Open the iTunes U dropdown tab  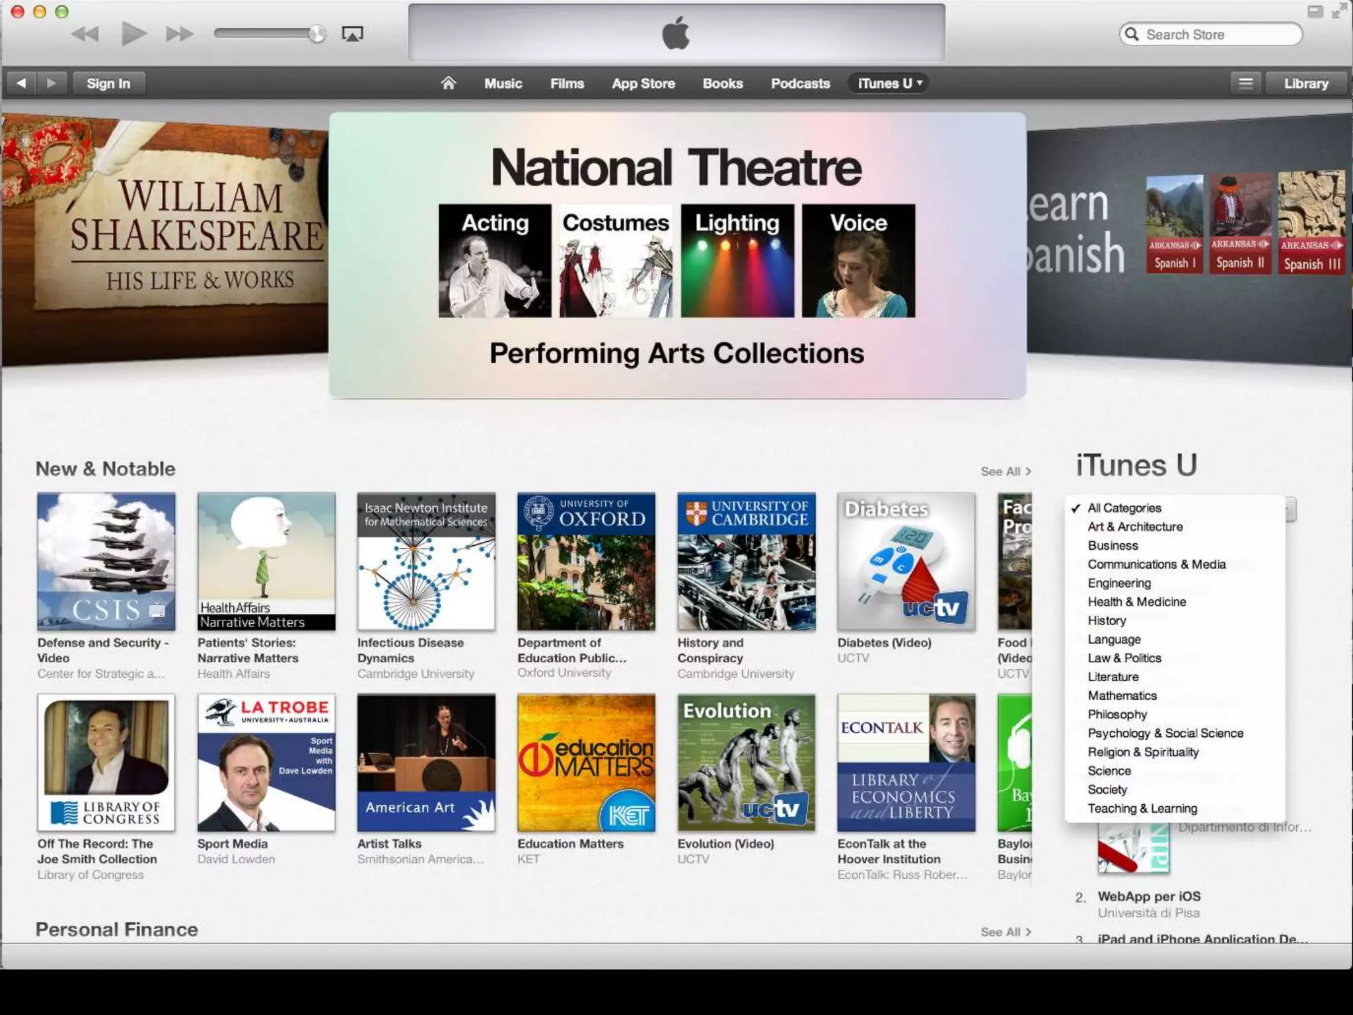889,83
